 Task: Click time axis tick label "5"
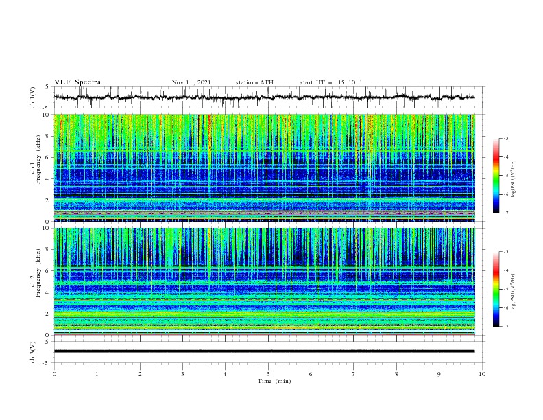(268, 374)
